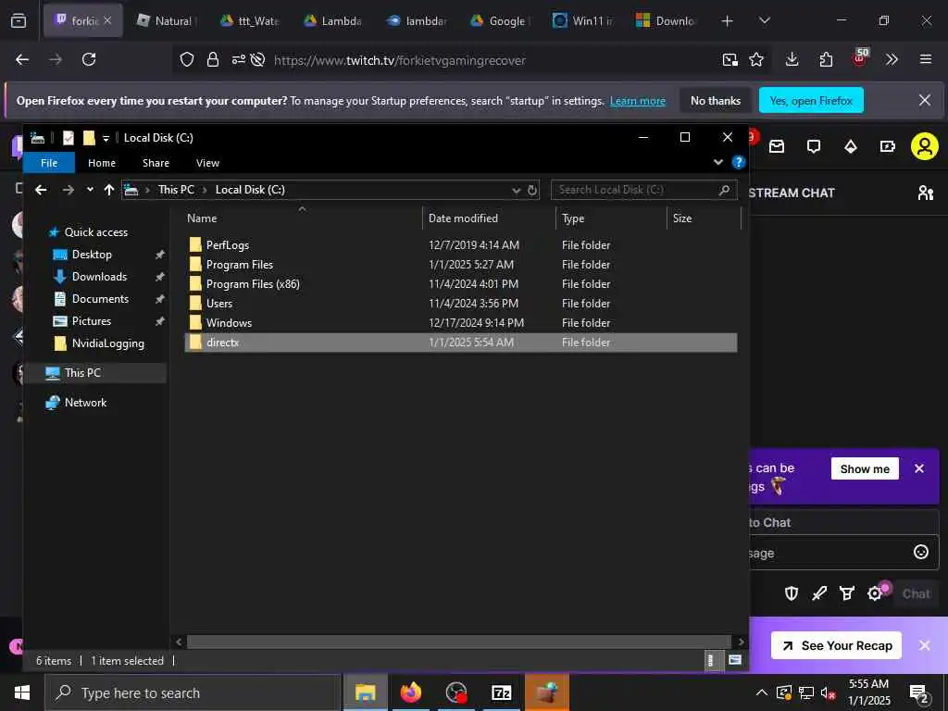Screen dimensions: 948x711
Task: Open the site padlock info icon
Action: click(212, 59)
